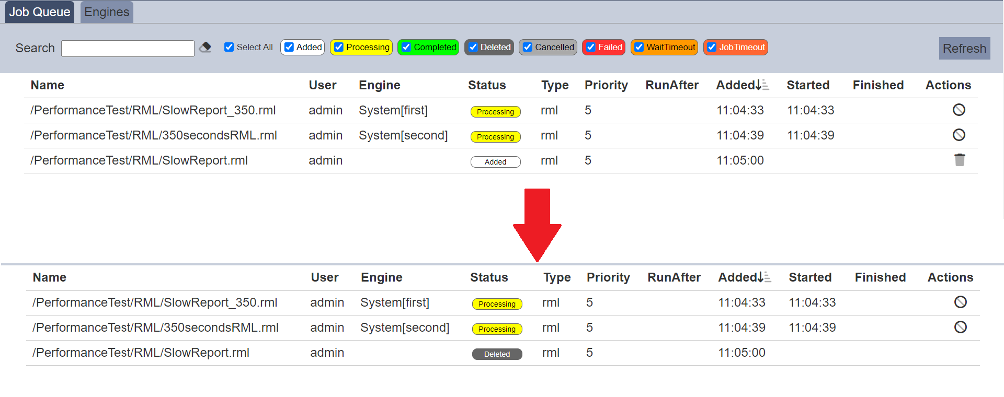The height and width of the screenshot is (397, 1004).
Task: Select /PerformanceTest/RML/350secondsRML.rml in the lower table
Action: [155, 328]
